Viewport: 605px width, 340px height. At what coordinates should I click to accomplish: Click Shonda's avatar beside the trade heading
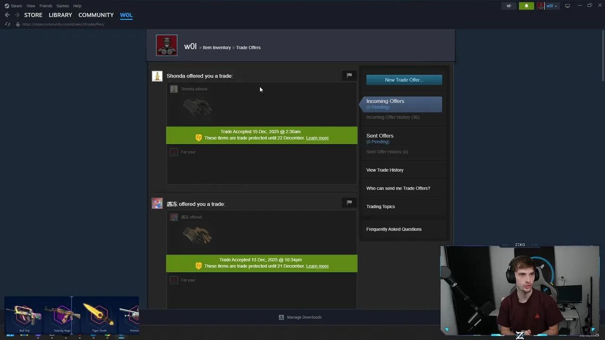[x=157, y=76]
